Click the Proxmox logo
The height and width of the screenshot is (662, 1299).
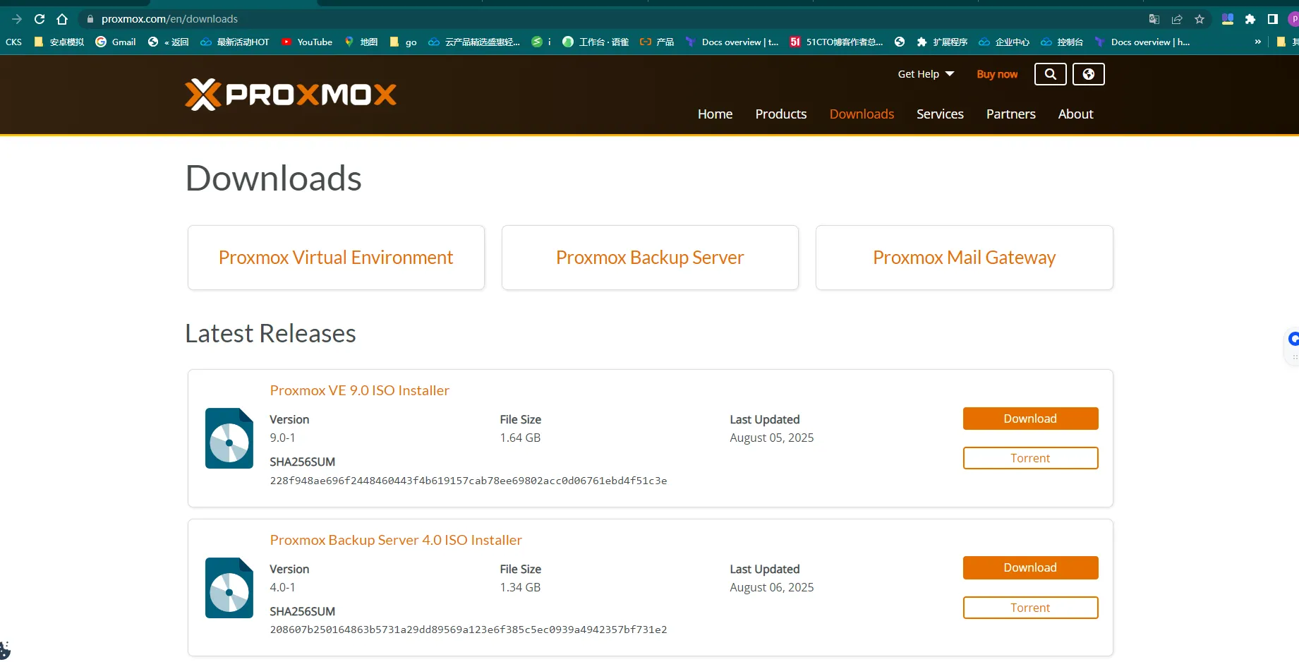290,95
